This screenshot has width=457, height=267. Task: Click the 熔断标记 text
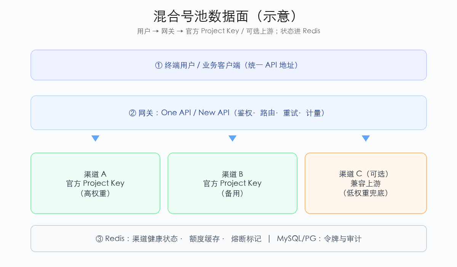click(246, 239)
